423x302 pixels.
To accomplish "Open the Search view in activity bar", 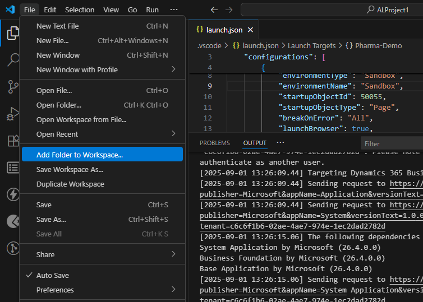I will click(12, 59).
